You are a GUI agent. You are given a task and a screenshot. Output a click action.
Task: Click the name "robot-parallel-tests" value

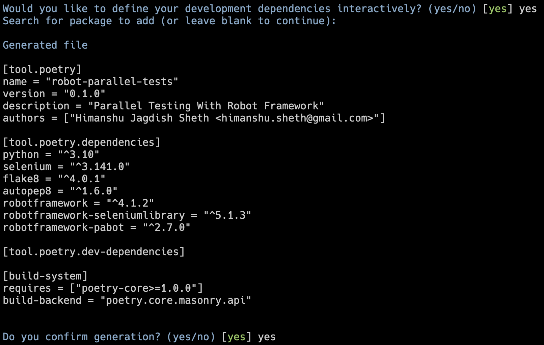112,82
